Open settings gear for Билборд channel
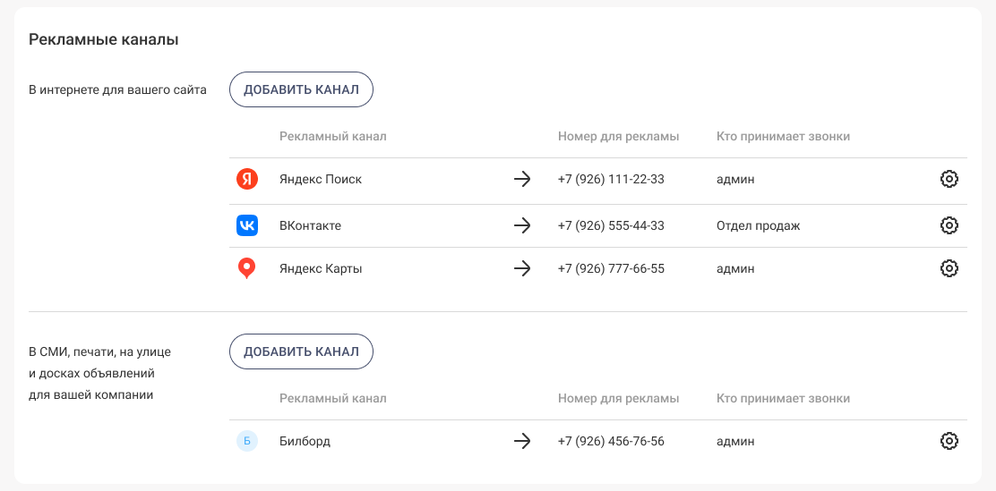This screenshot has width=996, height=491. tap(949, 441)
